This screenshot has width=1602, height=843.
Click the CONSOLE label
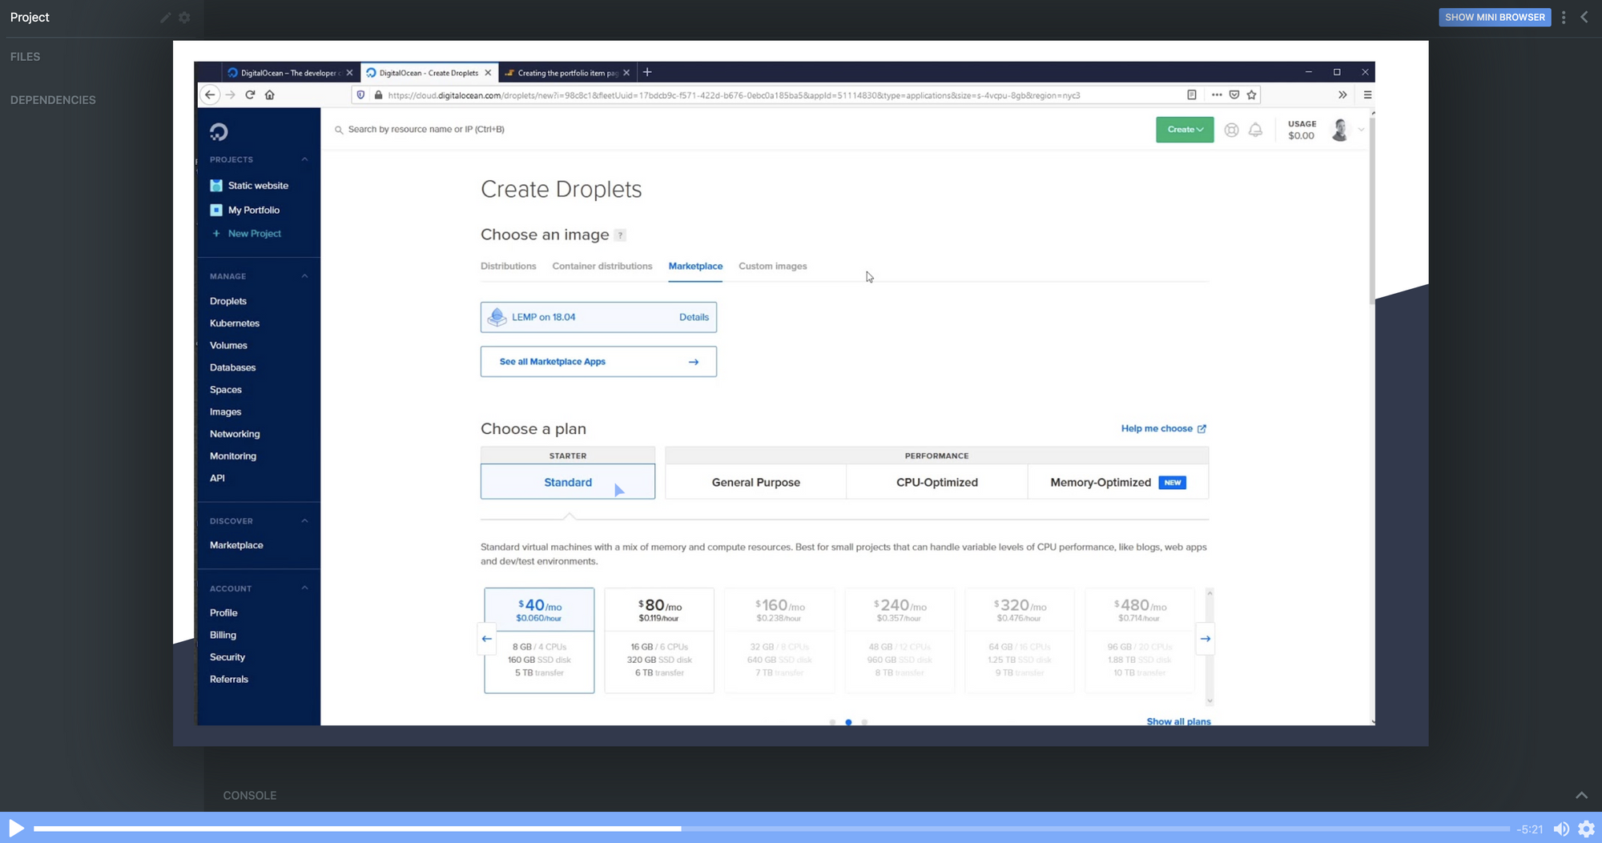(250, 795)
